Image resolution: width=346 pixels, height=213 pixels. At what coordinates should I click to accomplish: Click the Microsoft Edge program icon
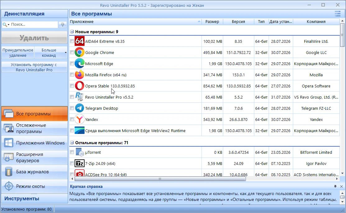click(80, 64)
